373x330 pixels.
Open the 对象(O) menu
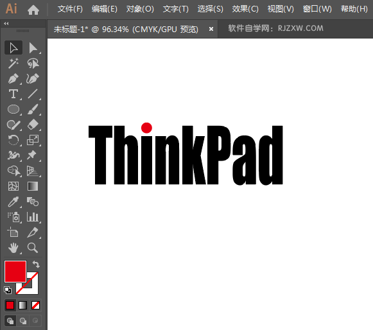[140, 9]
